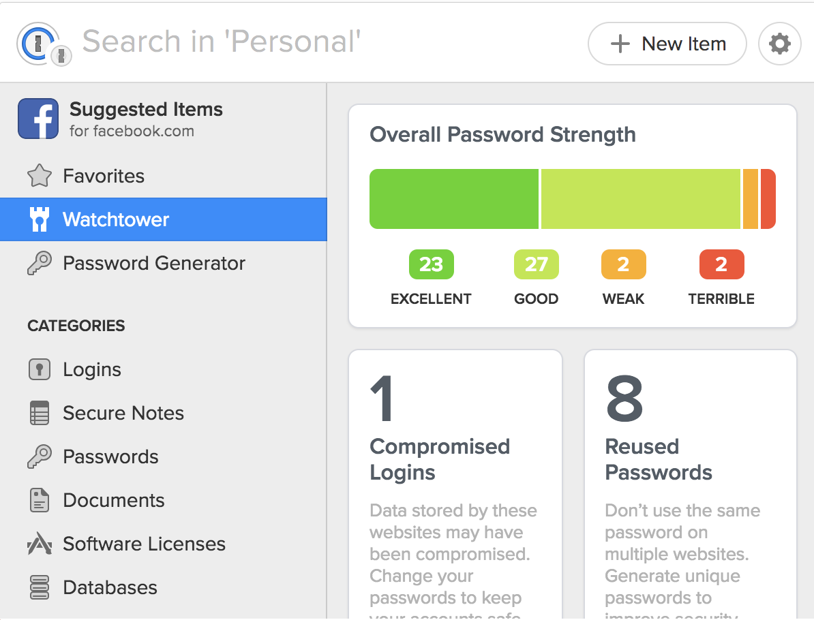
Task: Select the Watchtower sidebar icon
Action: (39, 219)
